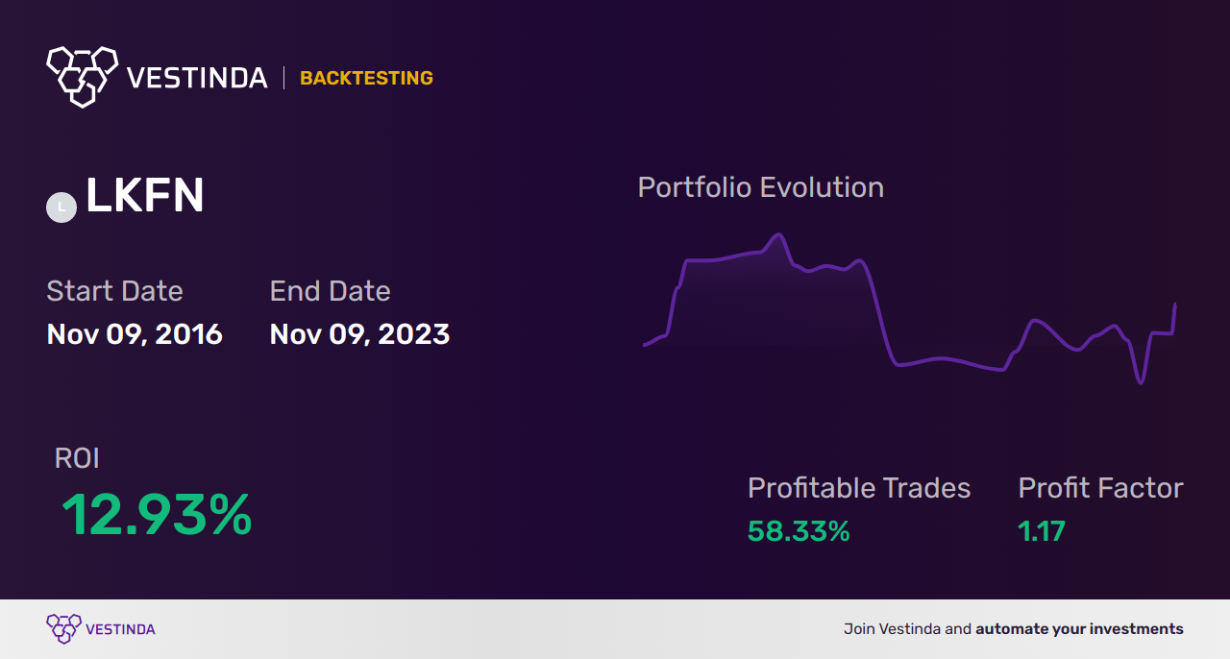Click the 58.33% profitable trades value
This screenshot has height=659, width=1230.
click(x=799, y=531)
